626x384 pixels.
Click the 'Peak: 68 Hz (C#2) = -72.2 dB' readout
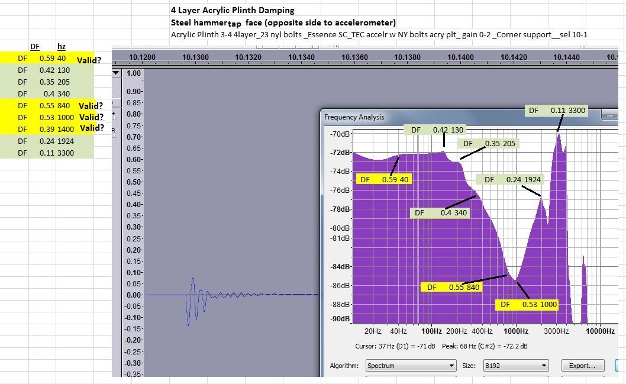point(484,346)
